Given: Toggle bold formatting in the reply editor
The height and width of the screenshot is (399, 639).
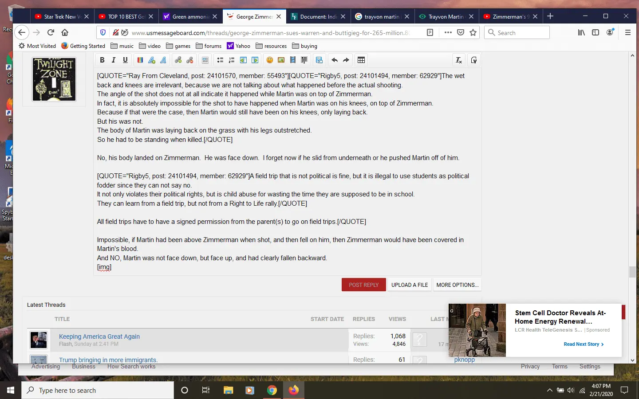Looking at the screenshot, I should point(102,60).
